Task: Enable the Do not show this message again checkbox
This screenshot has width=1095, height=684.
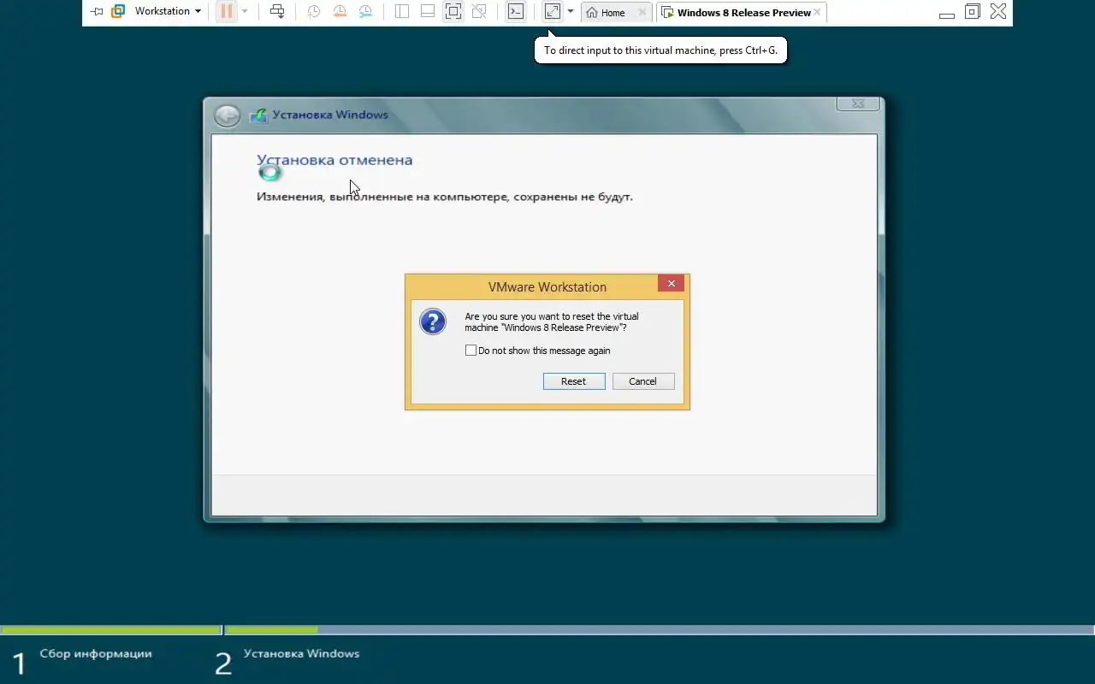Action: tap(471, 351)
